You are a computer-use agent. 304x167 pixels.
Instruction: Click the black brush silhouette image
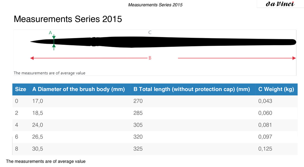163,42
